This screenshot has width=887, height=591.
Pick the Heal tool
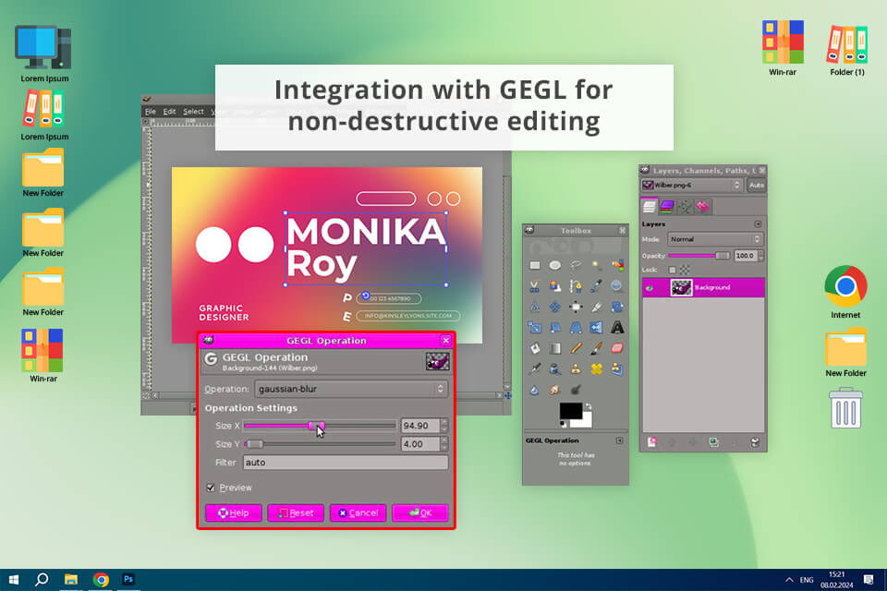(596, 369)
